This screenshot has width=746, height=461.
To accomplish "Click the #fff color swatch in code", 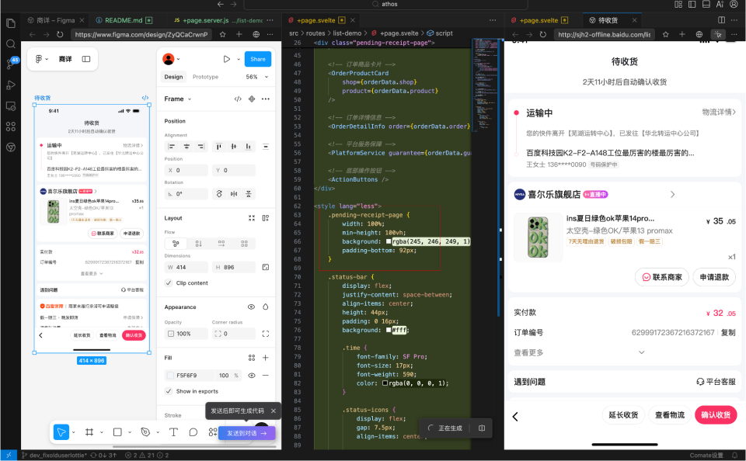I will 389,330.
